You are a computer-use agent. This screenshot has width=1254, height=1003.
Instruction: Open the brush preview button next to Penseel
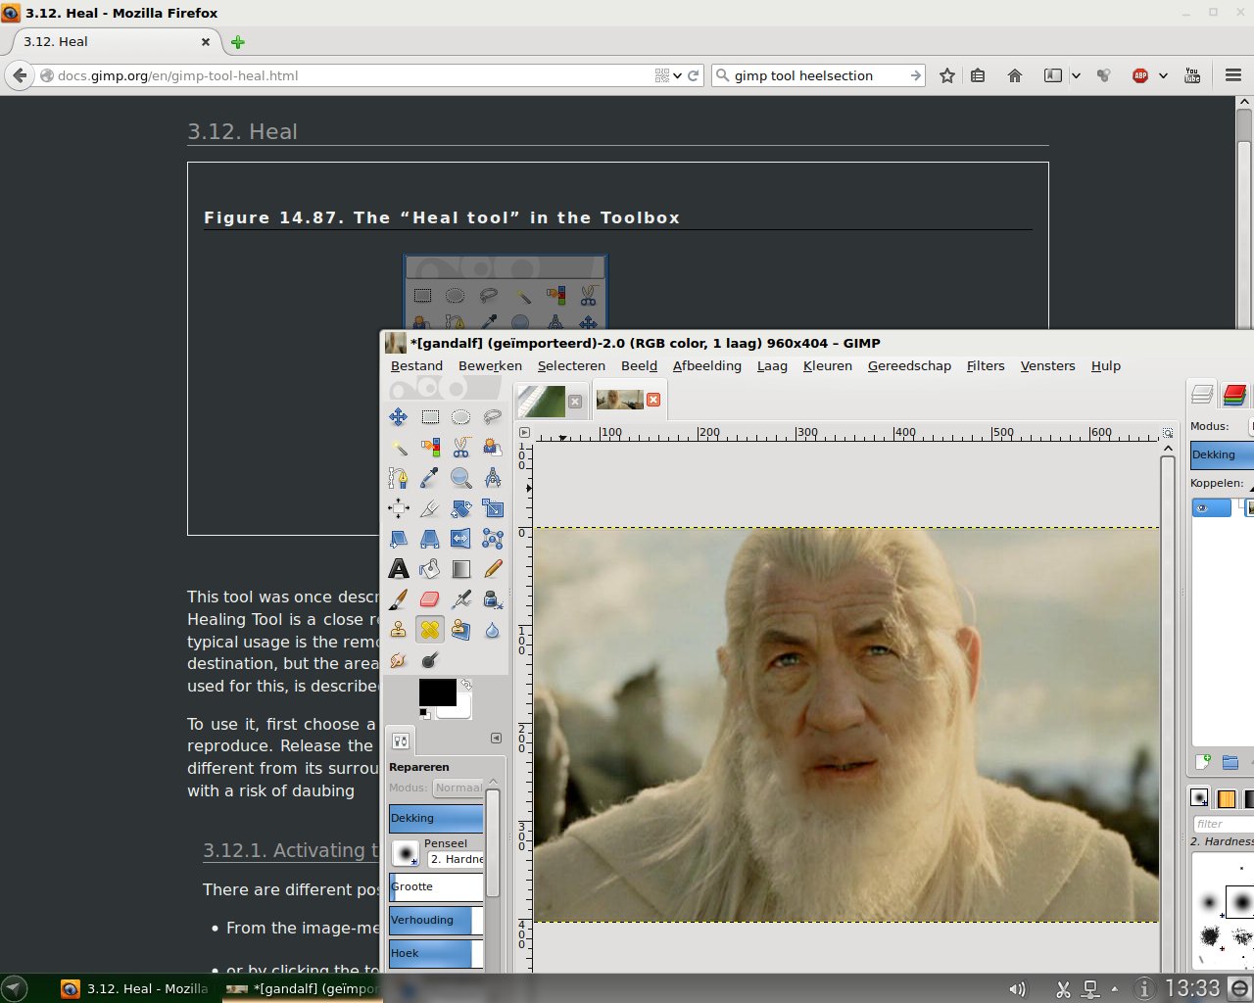point(406,853)
